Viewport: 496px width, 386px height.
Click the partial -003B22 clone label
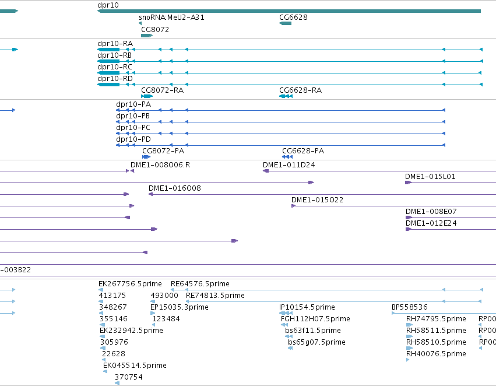tap(16, 270)
